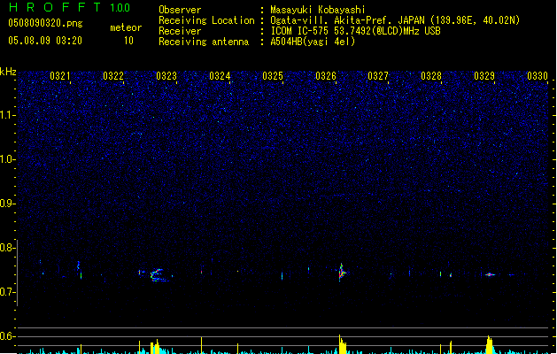Click the Receiving Location label
This screenshot has width=557, height=354.
(206, 20)
